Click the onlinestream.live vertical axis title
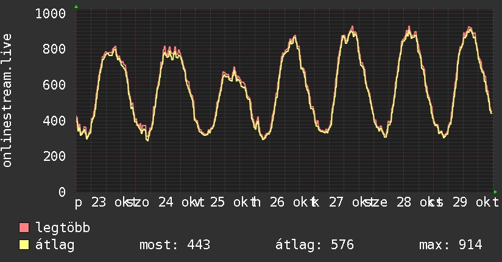502x262 pixels. [x=7, y=101]
